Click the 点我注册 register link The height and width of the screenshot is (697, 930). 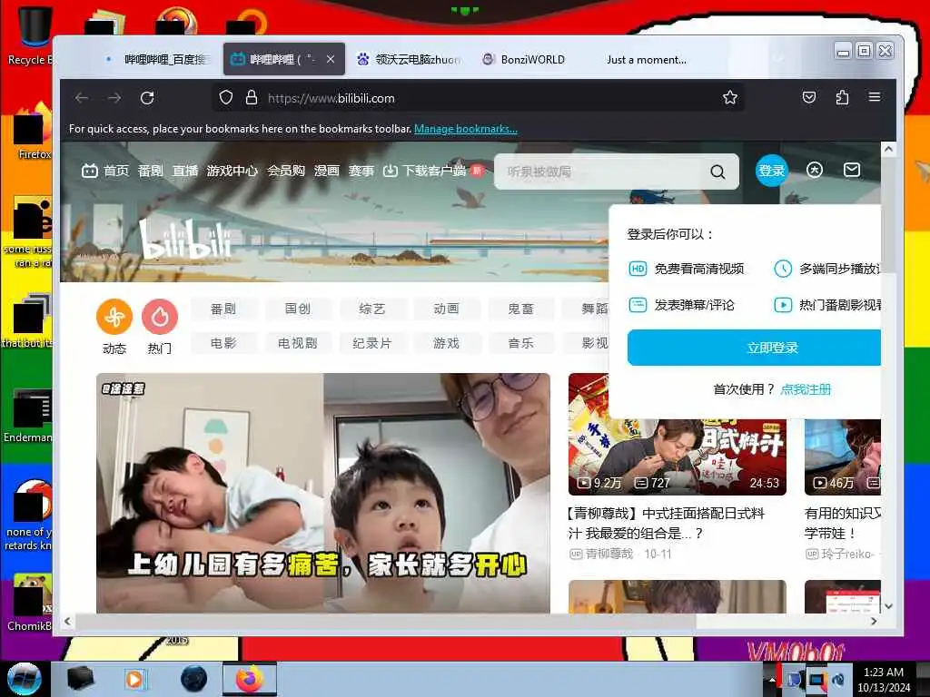click(806, 389)
